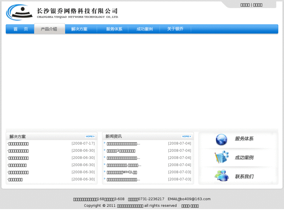Click the building blueprint icon beside 成功案例
The height and width of the screenshot is (213, 284).
click(x=221, y=157)
